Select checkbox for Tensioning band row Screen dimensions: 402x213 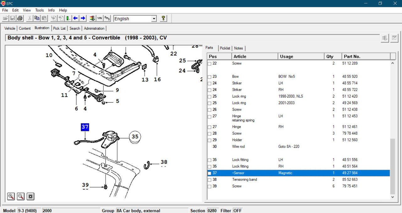[x=210, y=180]
